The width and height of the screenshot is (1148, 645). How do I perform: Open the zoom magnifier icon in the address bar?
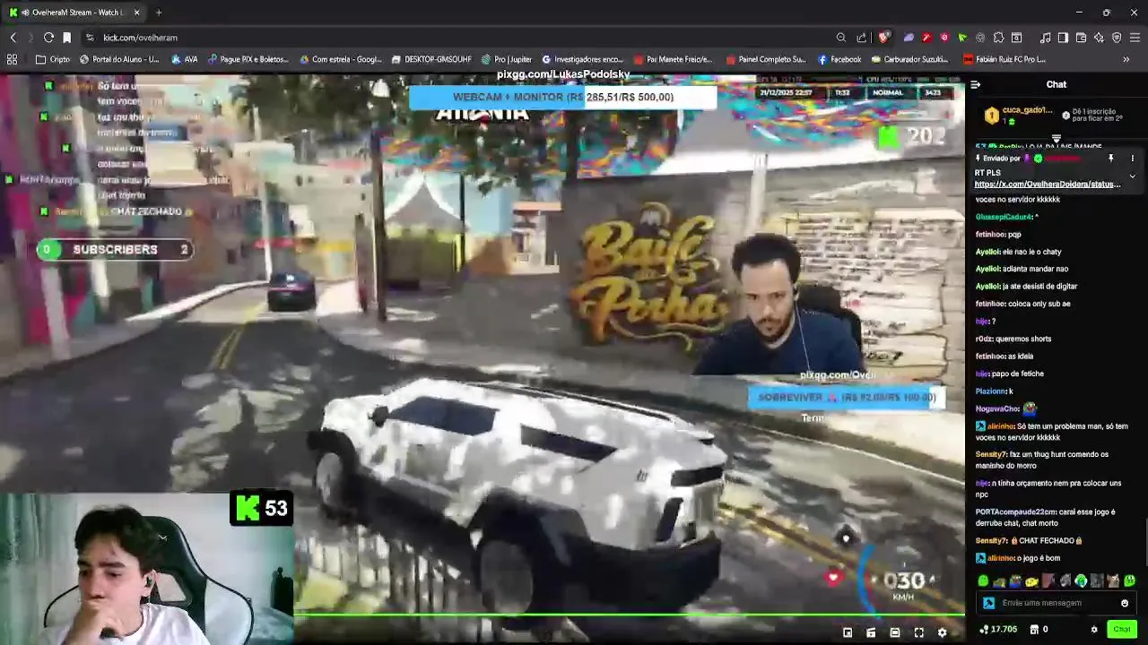pyautogui.click(x=840, y=38)
